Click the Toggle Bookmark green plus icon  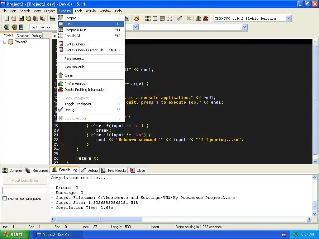(x=14, y=27)
